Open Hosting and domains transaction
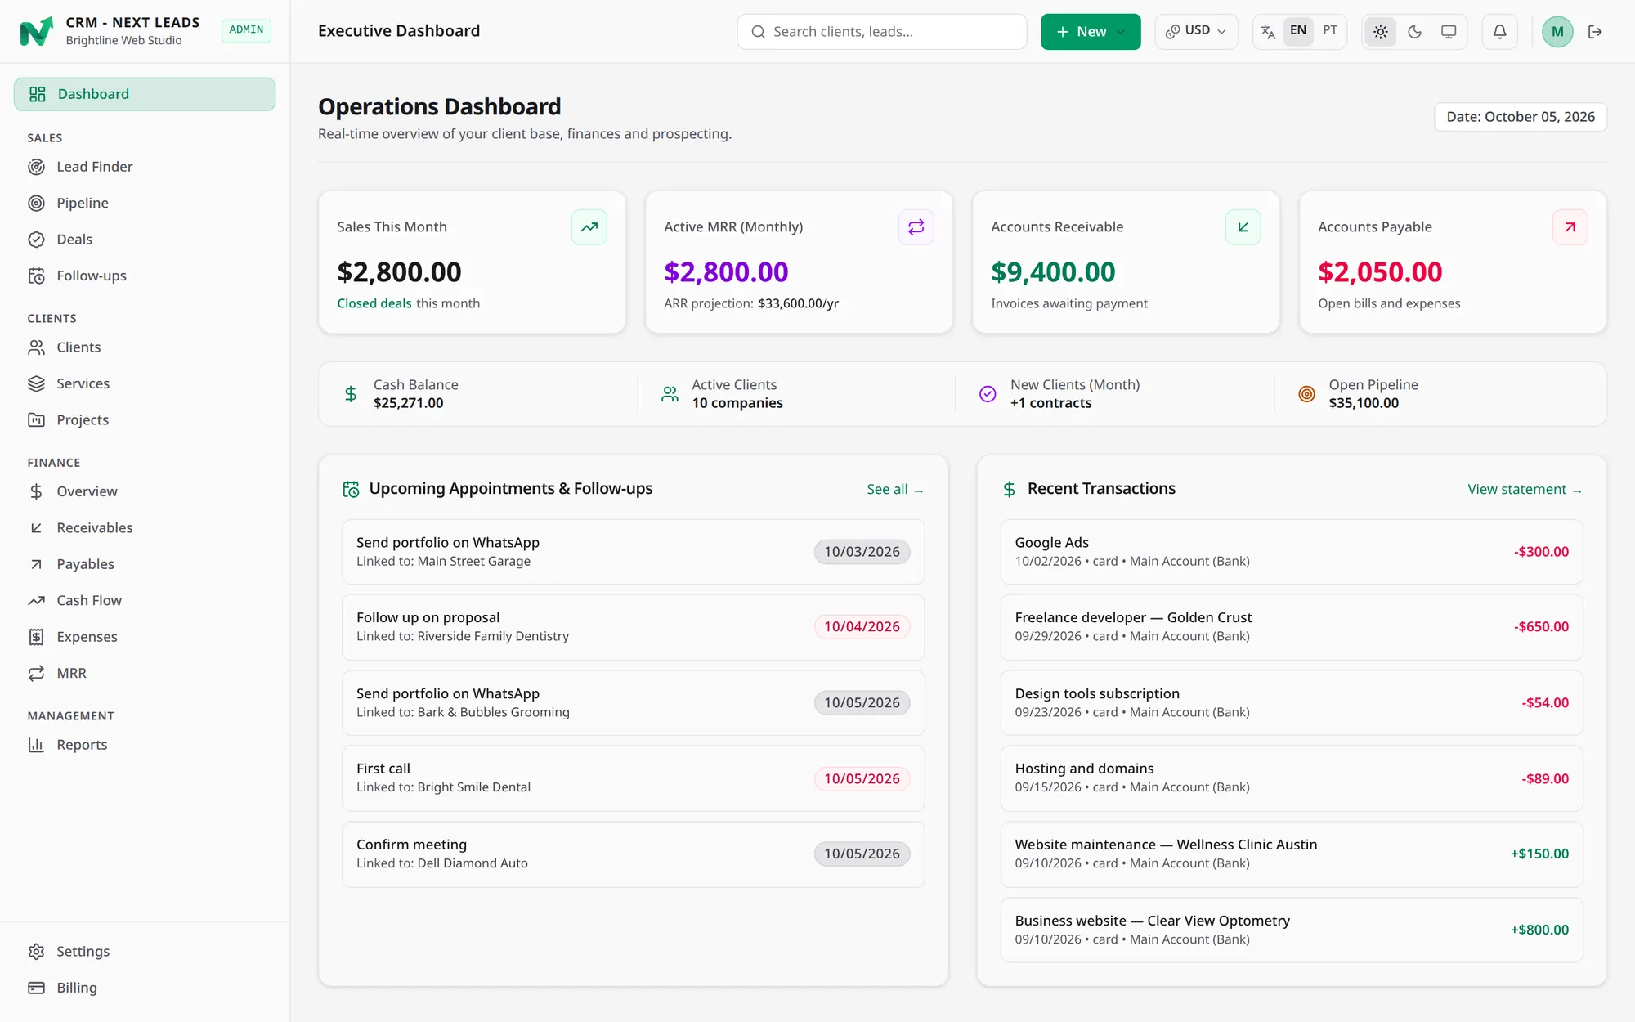This screenshot has height=1022, width=1635. [x=1292, y=778]
